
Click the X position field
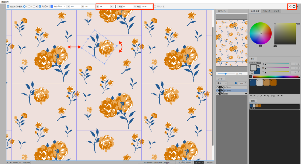(76, 6)
